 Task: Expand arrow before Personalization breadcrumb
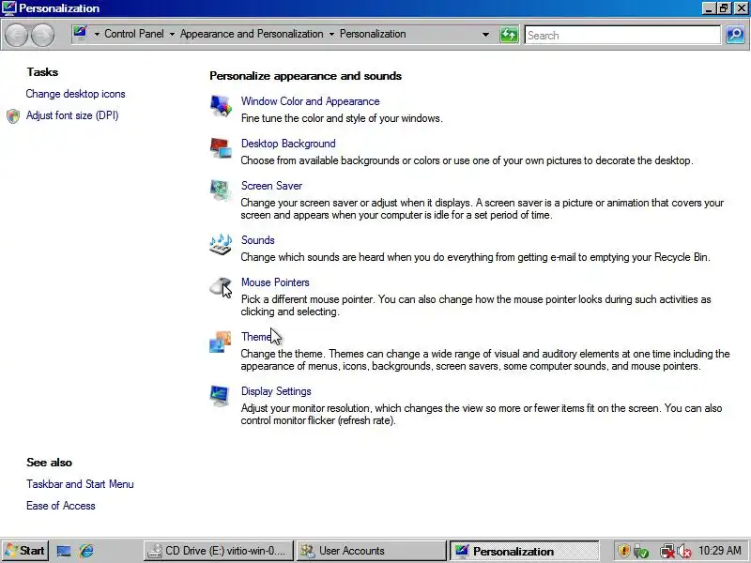(x=331, y=34)
